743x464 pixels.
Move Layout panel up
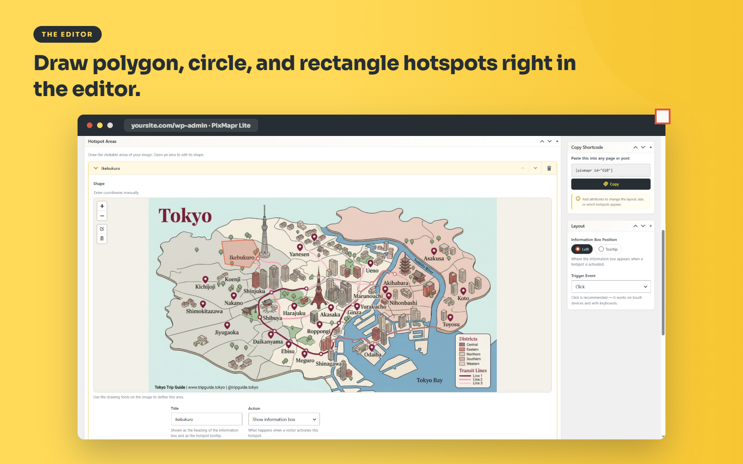pos(635,226)
